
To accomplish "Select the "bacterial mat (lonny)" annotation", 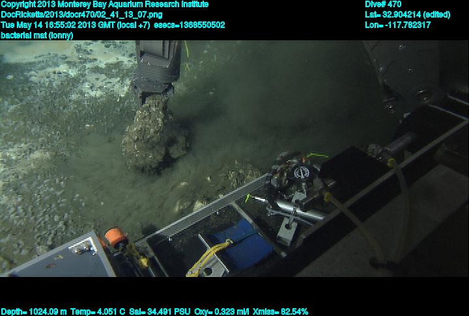I will point(36,36).
